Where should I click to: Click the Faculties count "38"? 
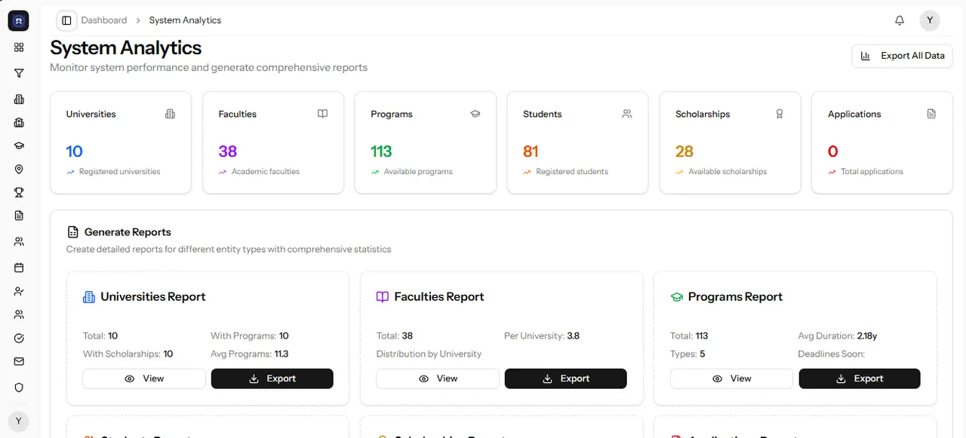click(228, 152)
